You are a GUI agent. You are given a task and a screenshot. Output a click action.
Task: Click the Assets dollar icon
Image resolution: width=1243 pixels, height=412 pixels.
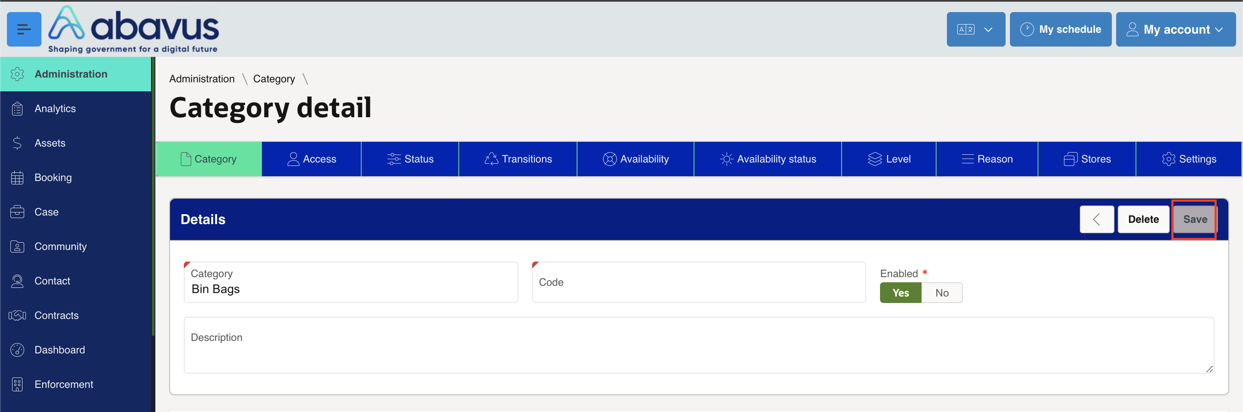tap(17, 143)
